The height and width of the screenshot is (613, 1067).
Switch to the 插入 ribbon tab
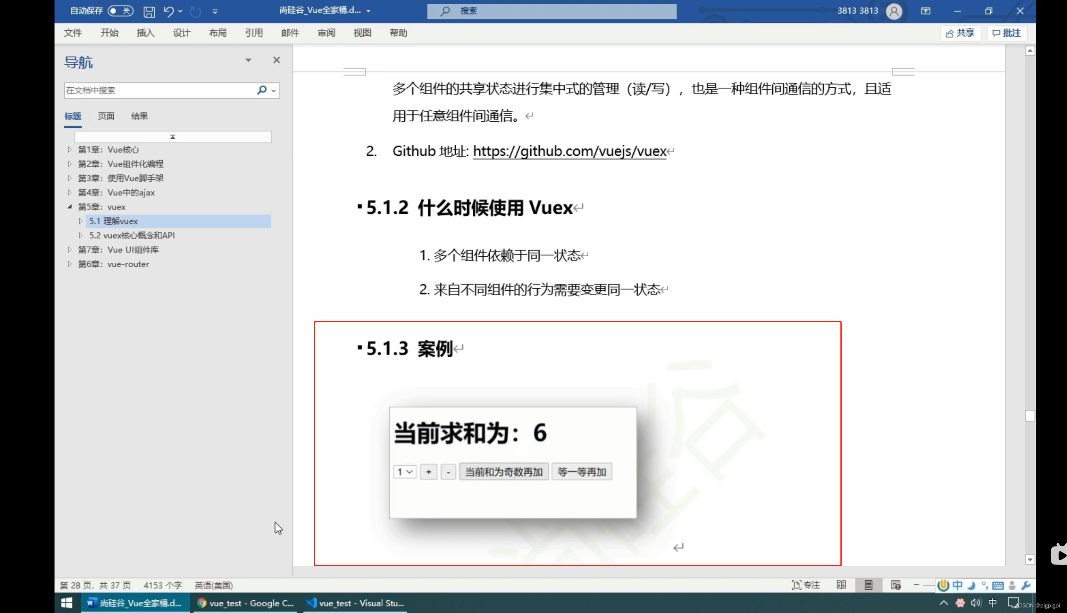click(145, 33)
